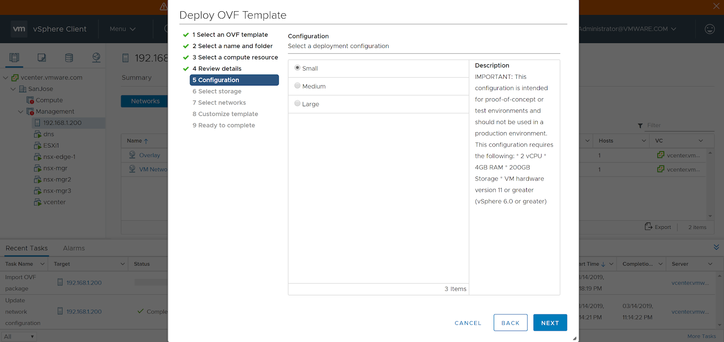Click the NEXT button
The image size is (724, 342).
point(550,323)
